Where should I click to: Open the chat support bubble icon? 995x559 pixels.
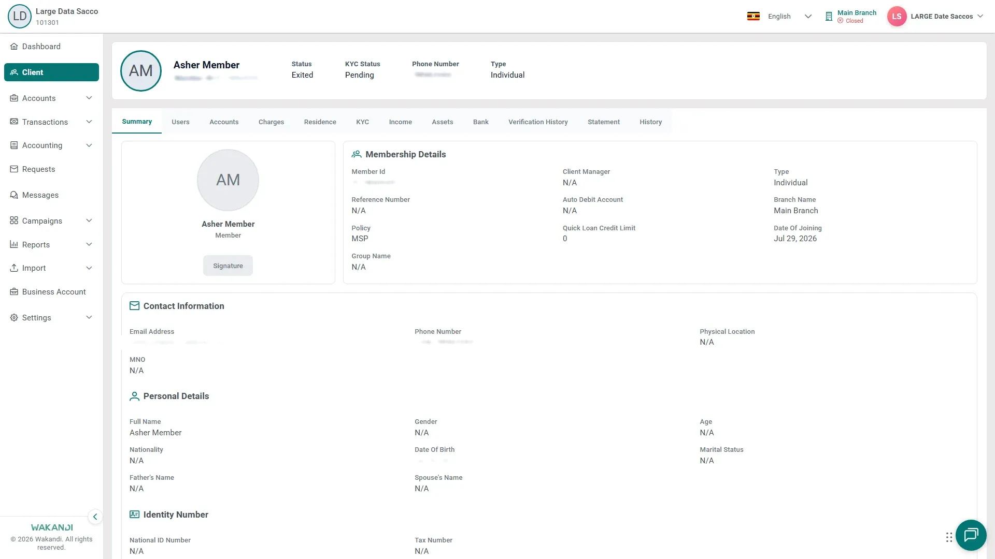pyautogui.click(x=971, y=535)
